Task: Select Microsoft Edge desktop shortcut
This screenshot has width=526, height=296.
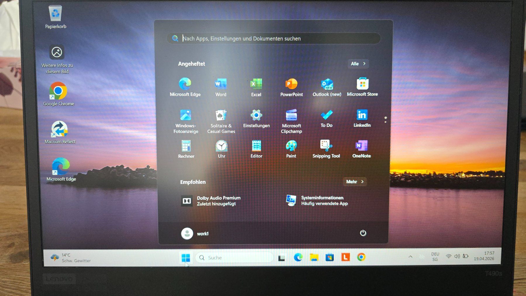Action: click(x=61, y=169)
